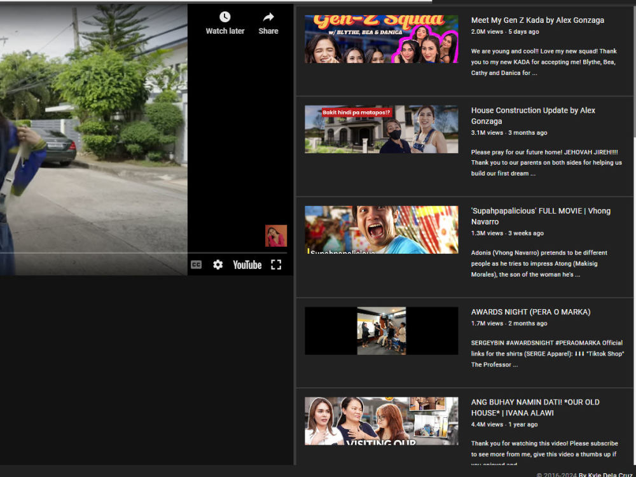Click '4.4M views · 1 year ago' text
This screenshot has width=636, height=477.
click(504, 424)
